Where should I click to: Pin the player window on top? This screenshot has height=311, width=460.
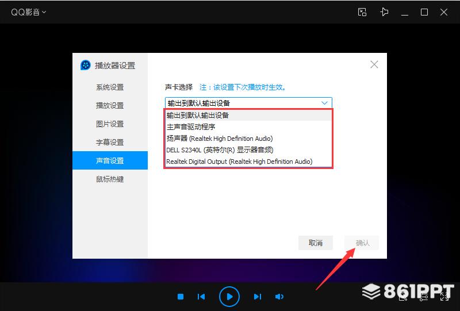[384, 12]
